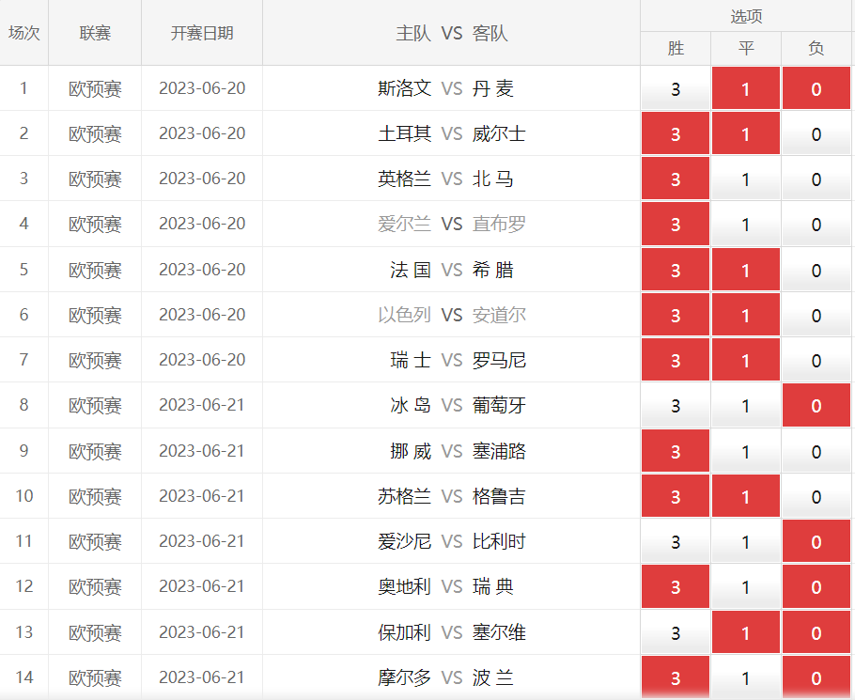
Task: Toggle win option 3 for 爱尔兰 vs 直布罗
Action: [x=676, y=225]
